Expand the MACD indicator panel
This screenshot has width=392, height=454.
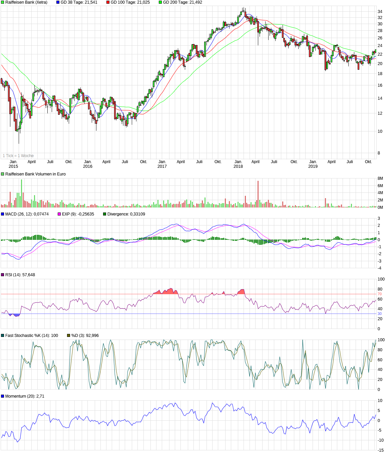(2, 214)
